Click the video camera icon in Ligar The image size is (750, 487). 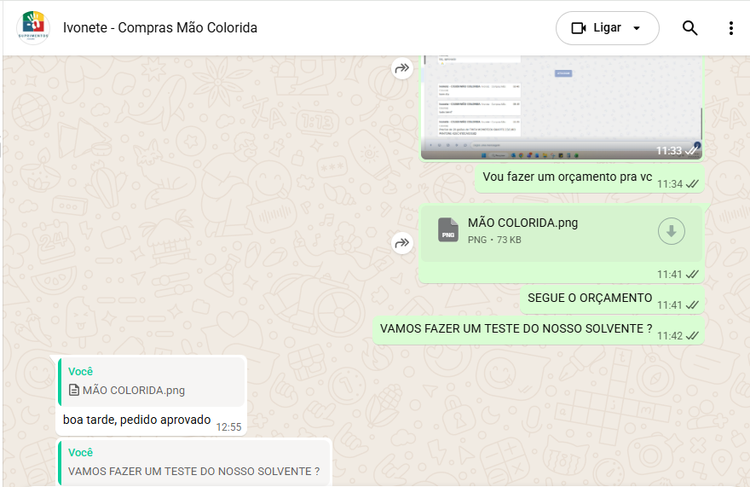[x=579, y=28]
